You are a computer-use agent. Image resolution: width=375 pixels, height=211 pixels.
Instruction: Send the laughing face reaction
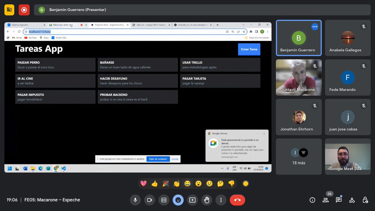click(187, 183)
